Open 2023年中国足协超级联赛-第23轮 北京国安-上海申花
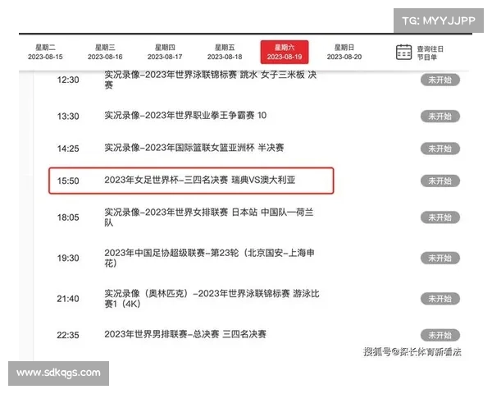The image size is (492, 394). tap(209, 258)
